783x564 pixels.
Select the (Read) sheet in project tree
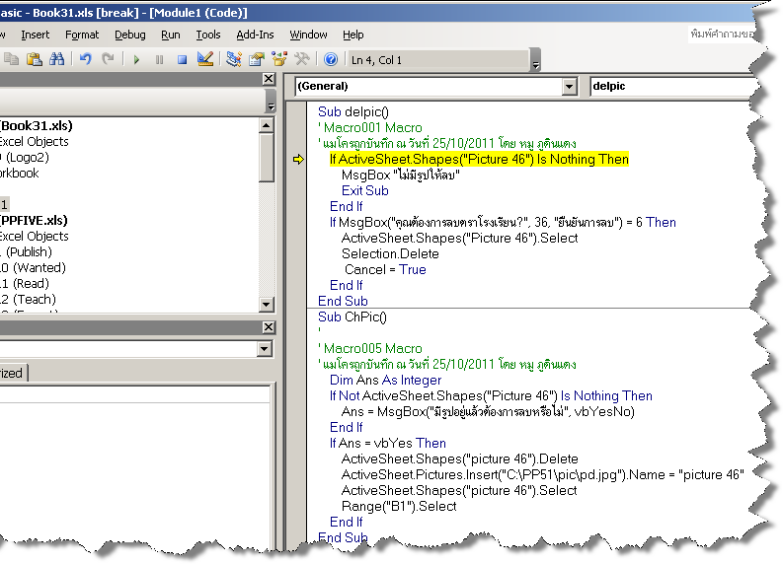[30, 283]
